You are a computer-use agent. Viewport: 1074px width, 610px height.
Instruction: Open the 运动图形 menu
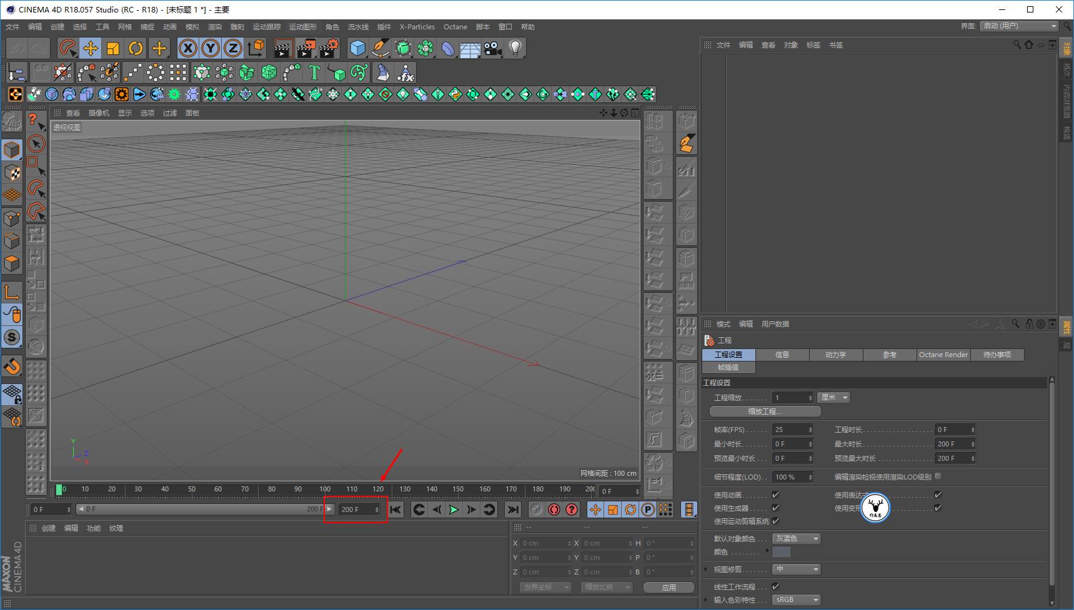click(303, 27)
